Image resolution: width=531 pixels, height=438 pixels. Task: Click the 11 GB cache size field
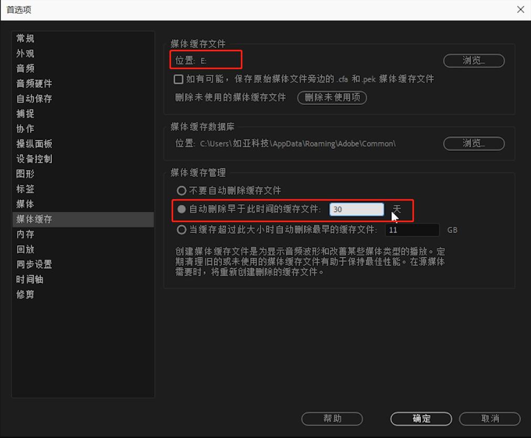412,229
